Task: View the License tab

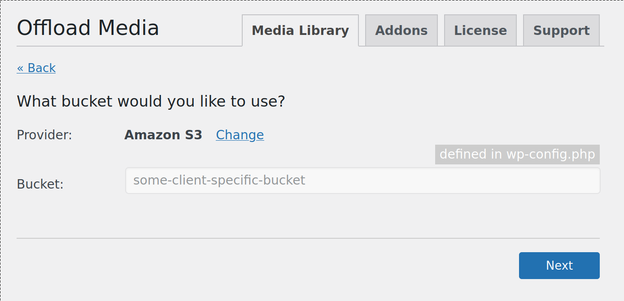Action: click(x=480, y=30)
